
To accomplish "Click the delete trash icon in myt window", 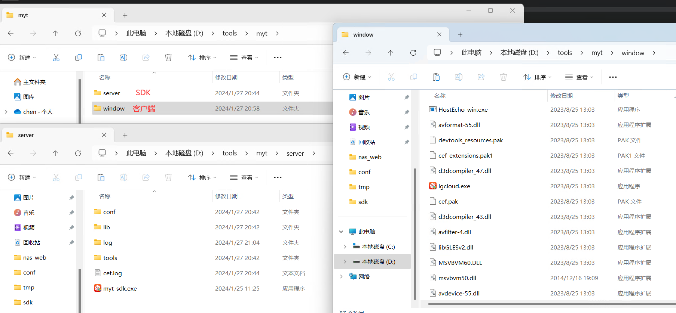I will (168, 58).
